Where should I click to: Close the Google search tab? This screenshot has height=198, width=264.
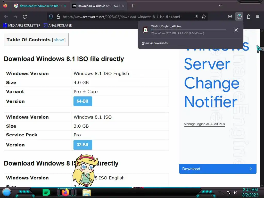coord(65,6)
